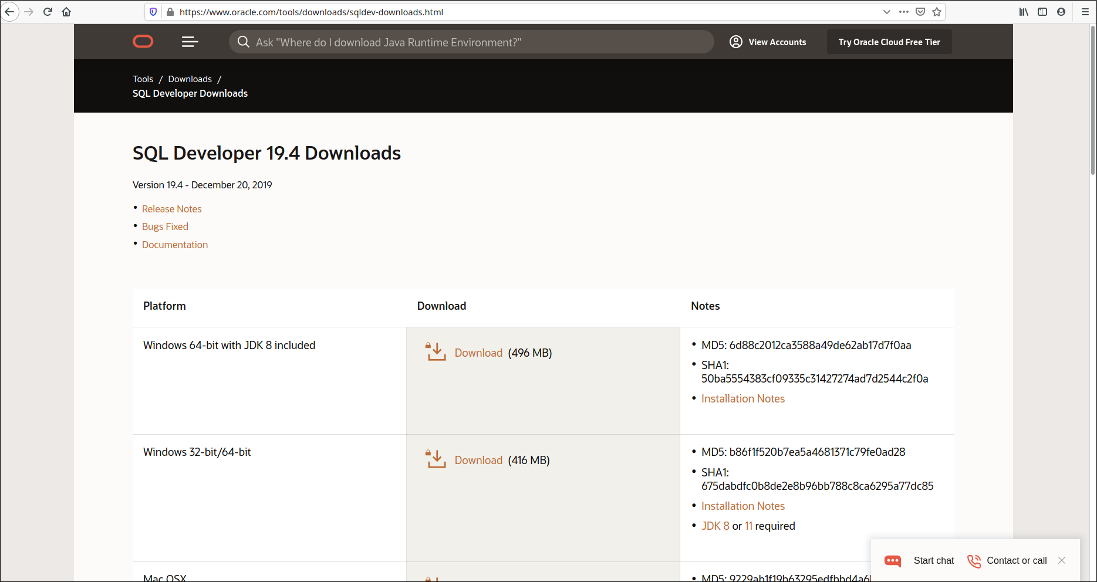
Task: Open the JDK 11 link
Action: [x=748, y=526]
